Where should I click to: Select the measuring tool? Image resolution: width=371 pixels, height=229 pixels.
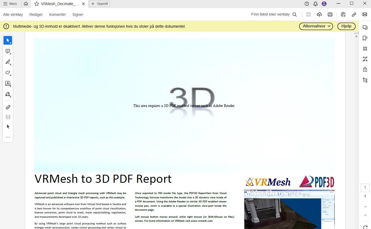(8, 107)
